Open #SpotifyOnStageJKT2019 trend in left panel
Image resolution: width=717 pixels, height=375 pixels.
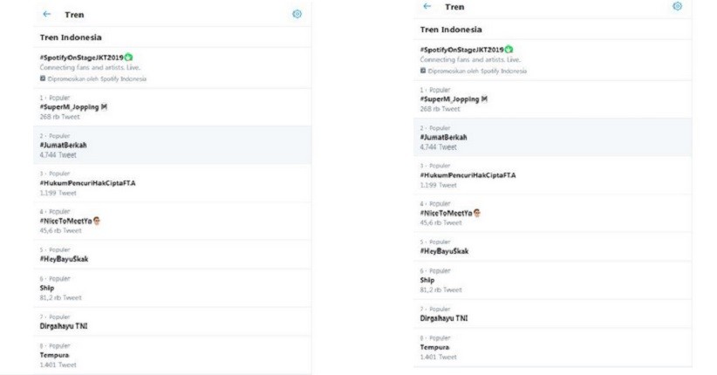[81, 58]
